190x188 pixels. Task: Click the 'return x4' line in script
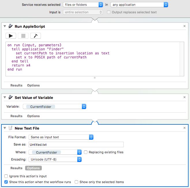click(x=21, y=65)
